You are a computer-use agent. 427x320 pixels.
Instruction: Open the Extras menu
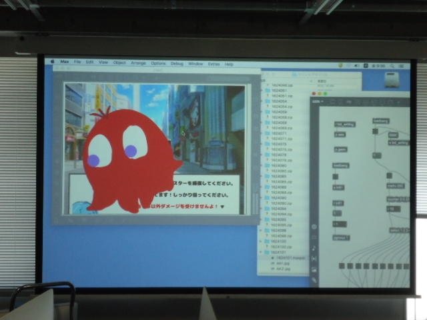[213, 64]
